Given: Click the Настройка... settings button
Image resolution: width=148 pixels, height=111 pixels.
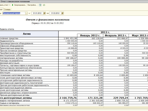Looking at the screenshot, I should (32, 5).
